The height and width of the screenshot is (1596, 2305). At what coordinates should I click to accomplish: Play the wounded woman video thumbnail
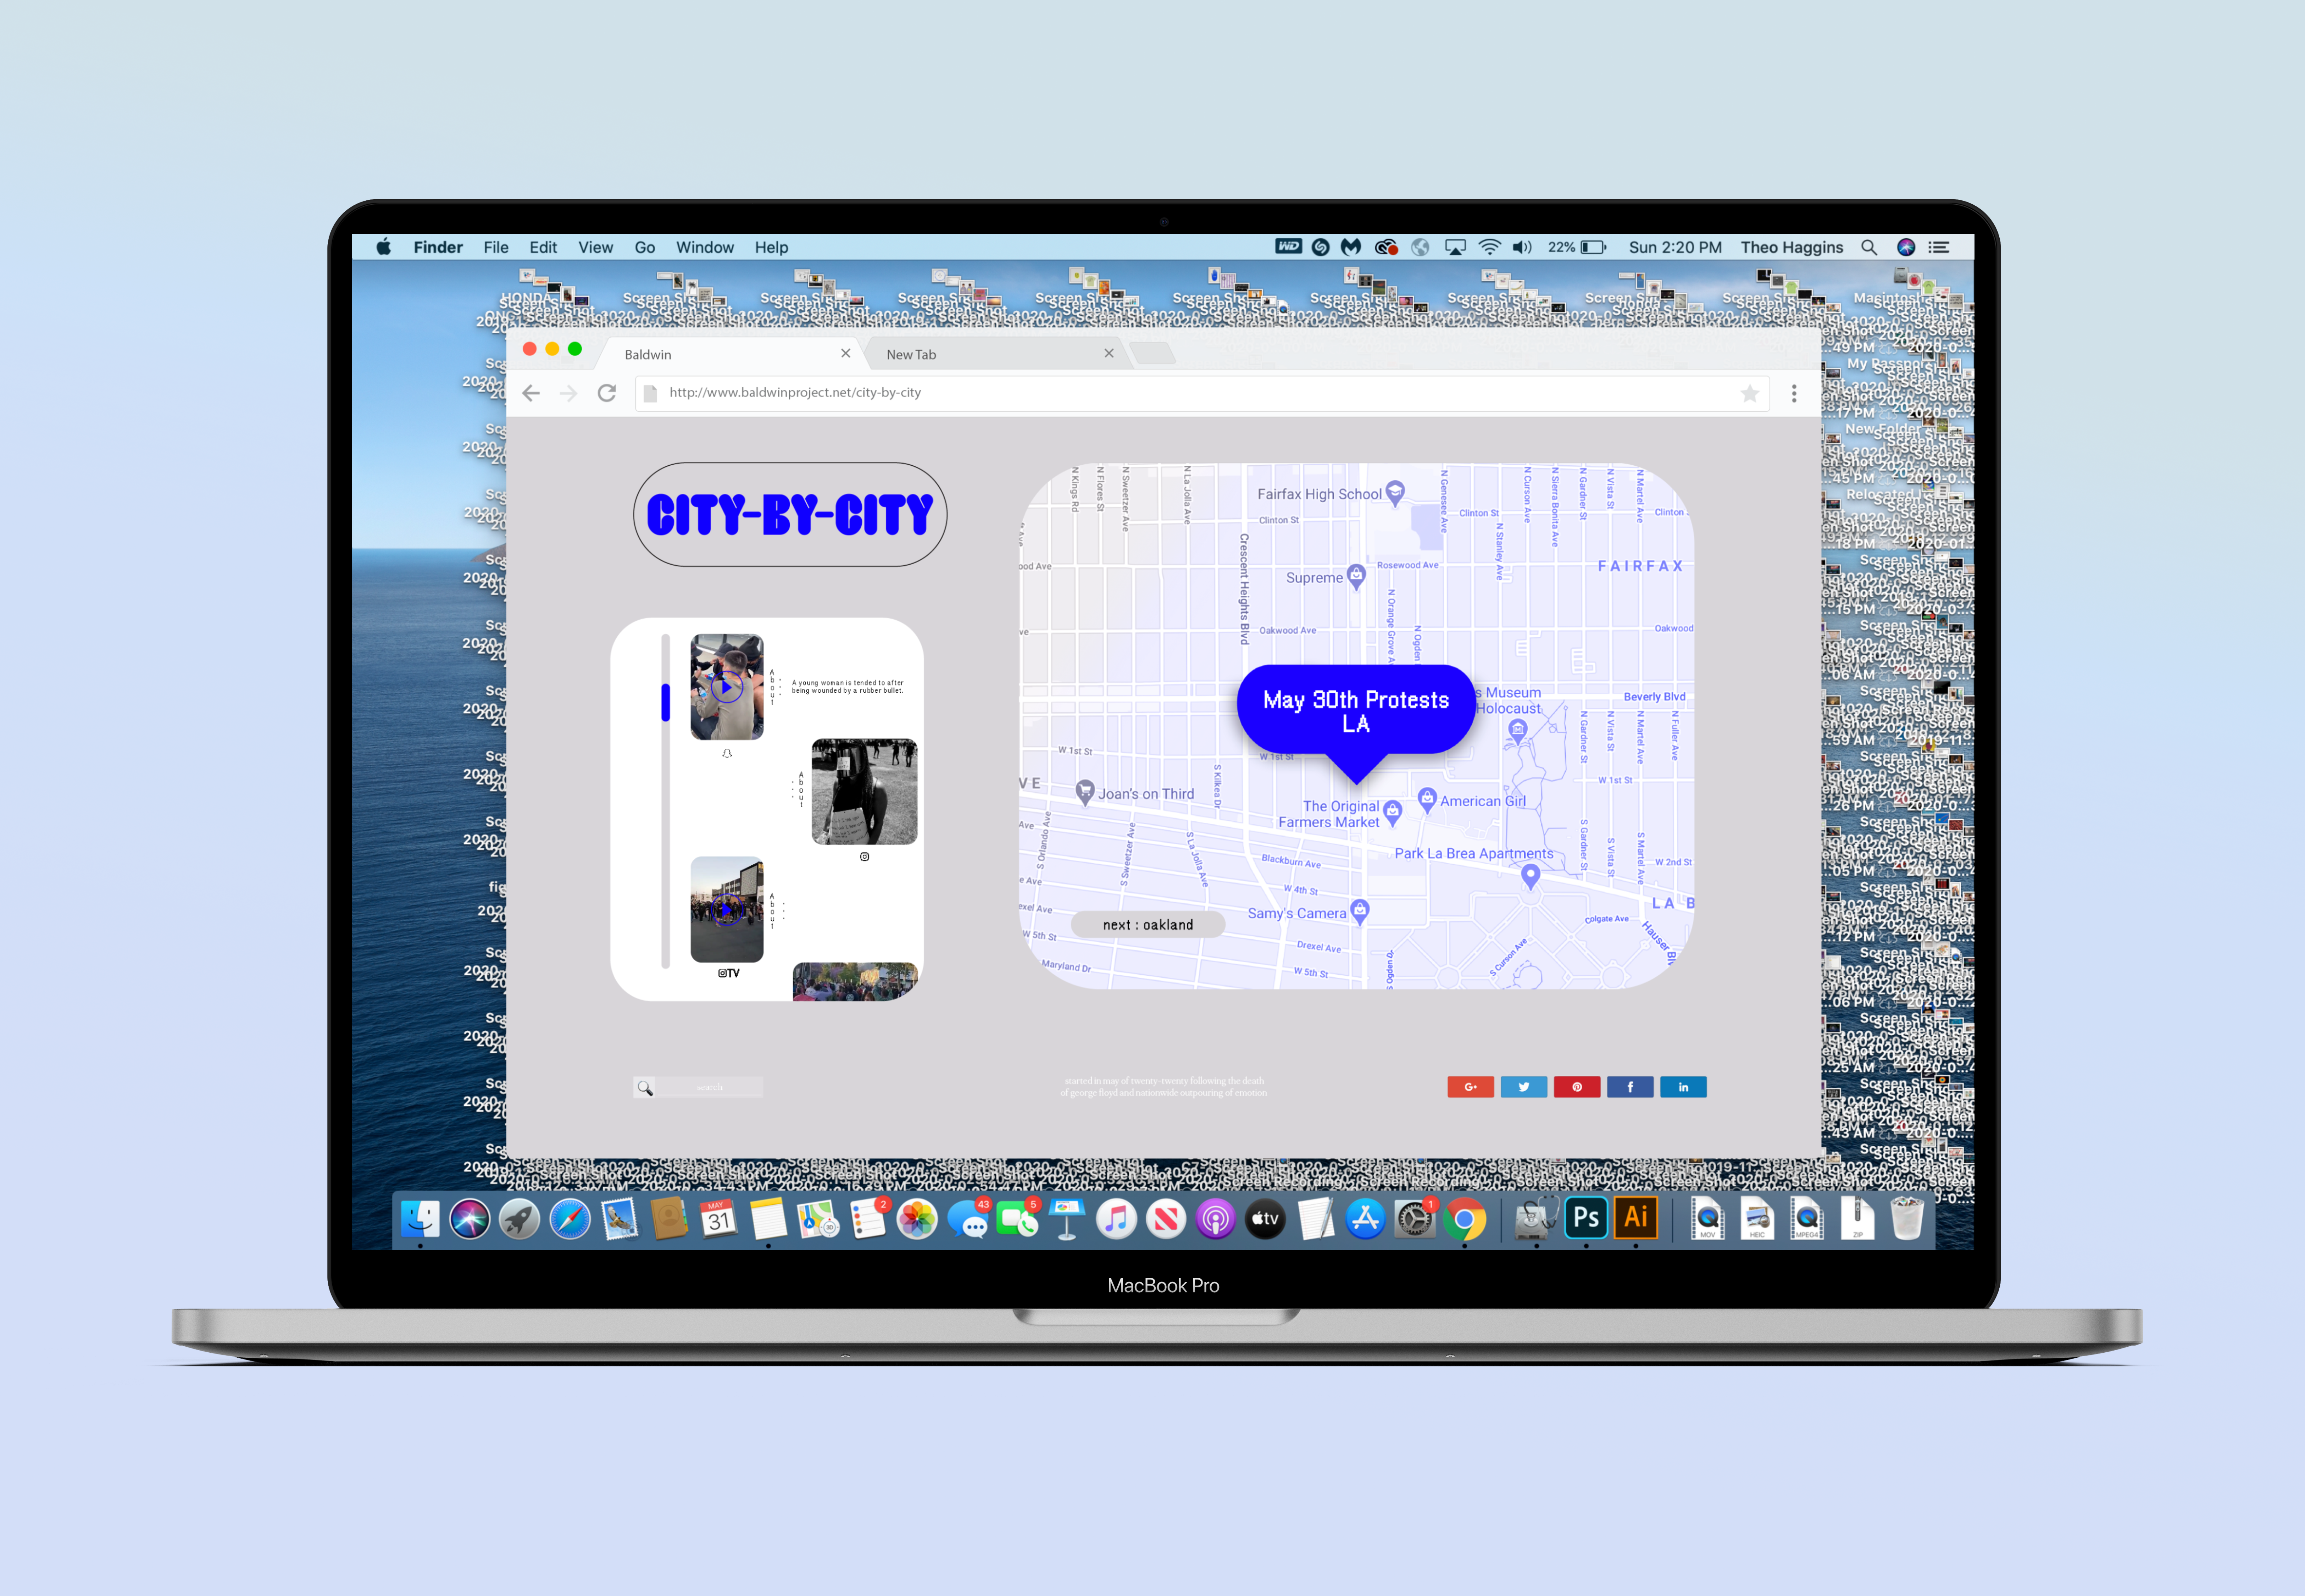pos(727,687)
